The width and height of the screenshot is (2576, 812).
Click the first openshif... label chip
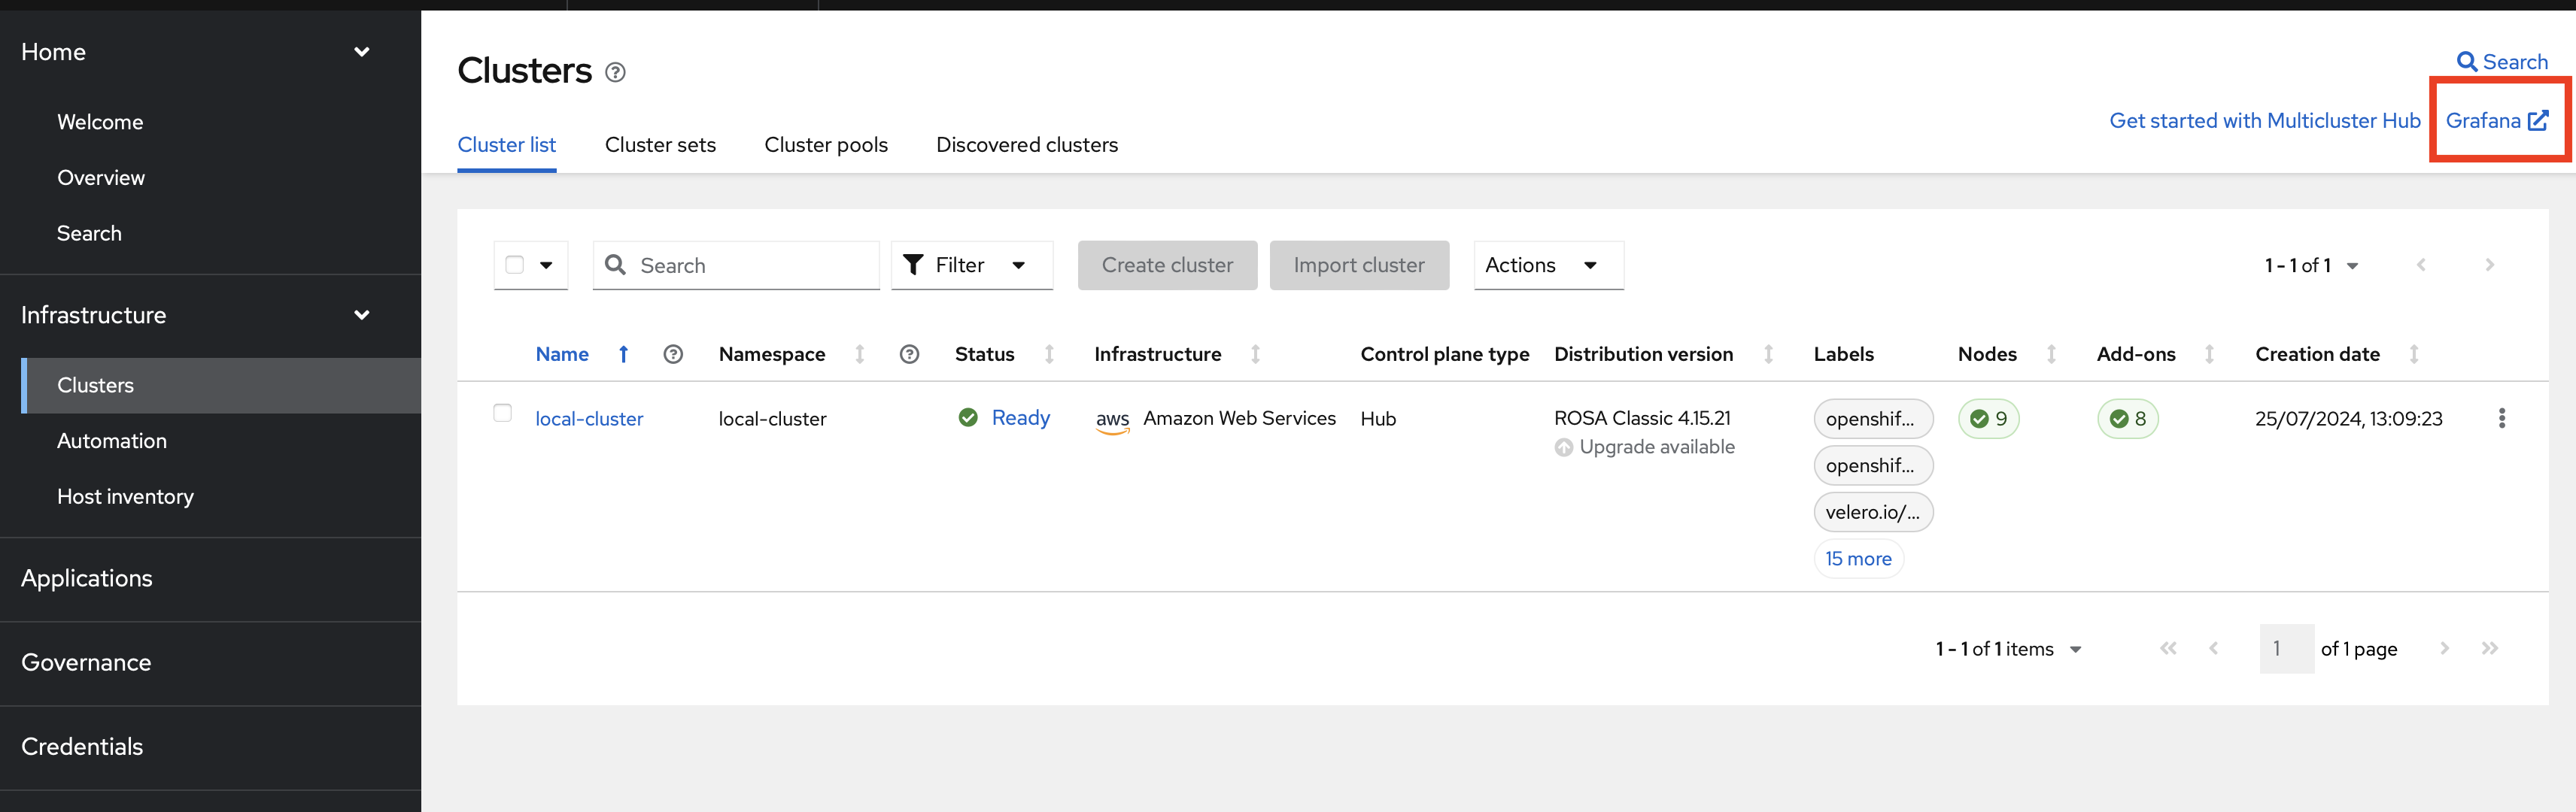(x=1873, y=420)
